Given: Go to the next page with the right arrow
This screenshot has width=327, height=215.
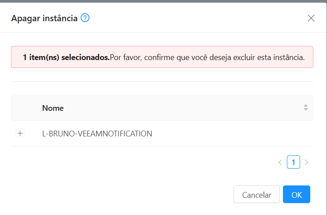Looking at the screenshot, I should (307, 162).
